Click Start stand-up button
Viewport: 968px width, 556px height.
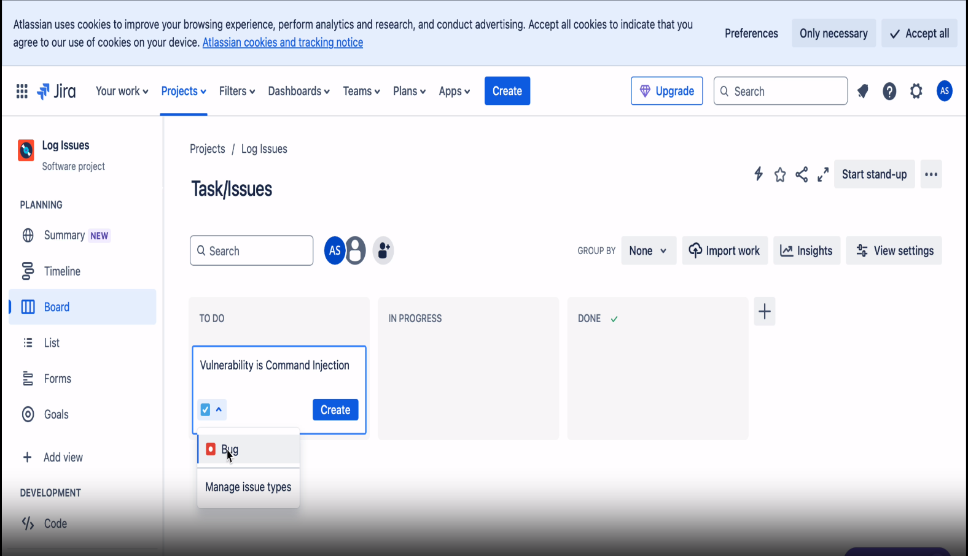875,174
